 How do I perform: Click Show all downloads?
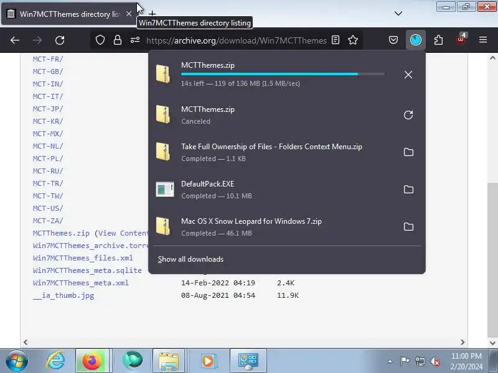coord(190,259)
